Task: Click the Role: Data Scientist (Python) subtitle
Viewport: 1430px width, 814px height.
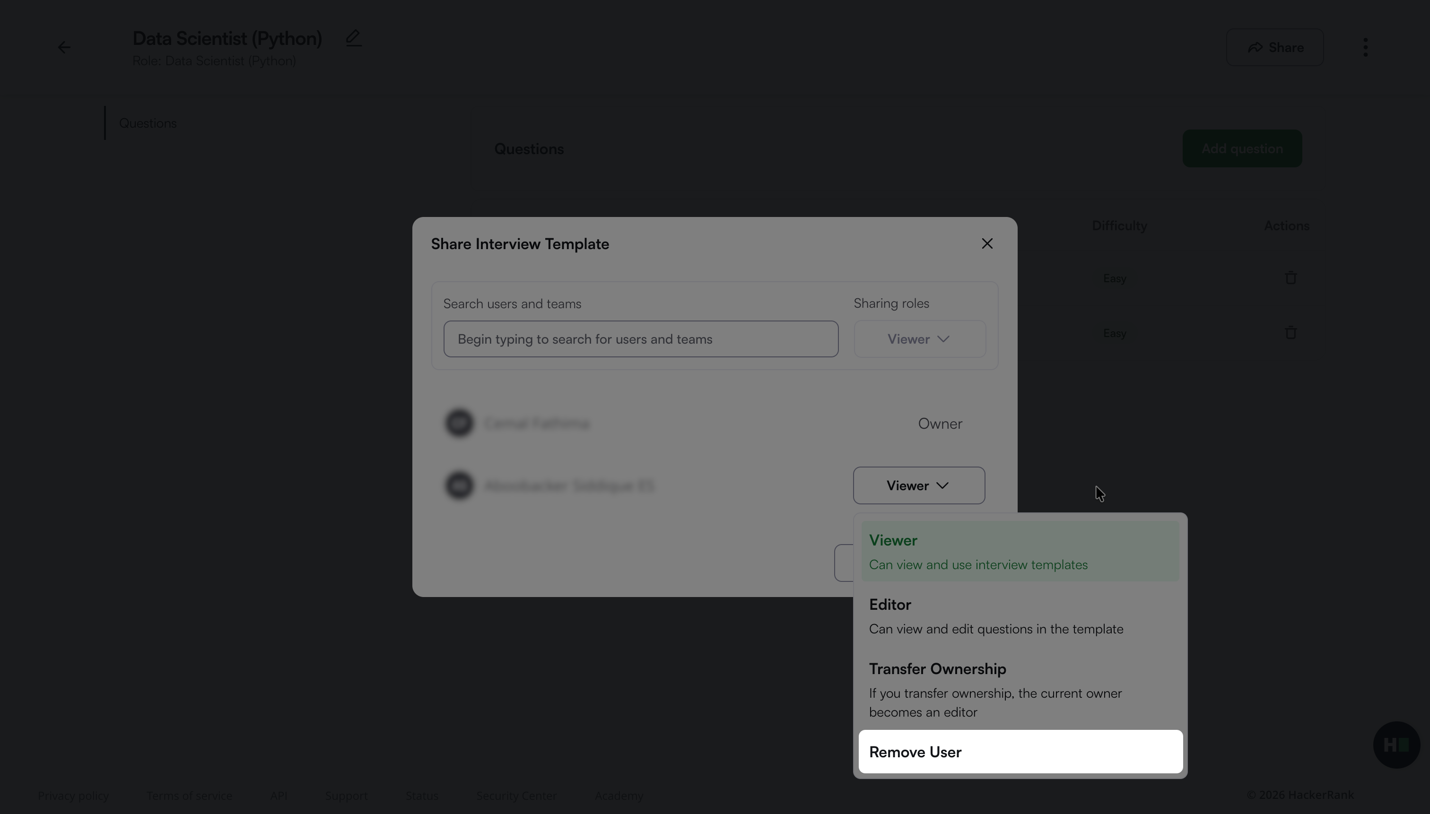Action: coord(214,61)
